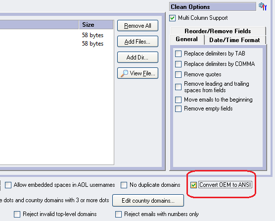
Task: Disable Convert OEM to ANSI
Action: click(193, 185)
